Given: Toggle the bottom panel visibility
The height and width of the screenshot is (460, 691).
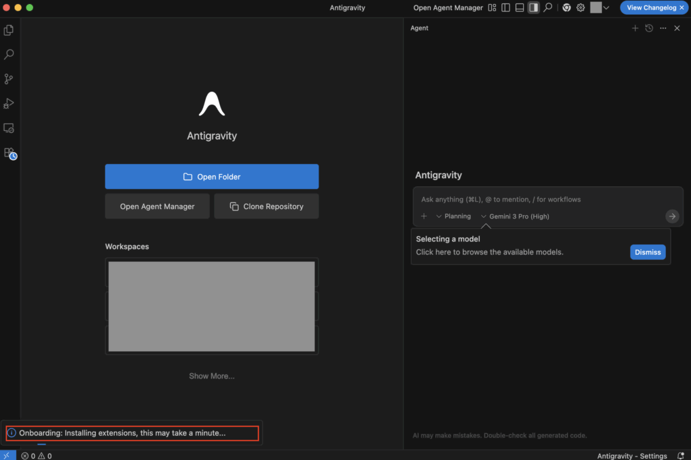Looking at the screenshot, I should pos(520,7).
